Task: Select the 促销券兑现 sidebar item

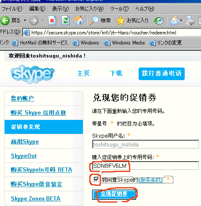Action: click(44, 127)
